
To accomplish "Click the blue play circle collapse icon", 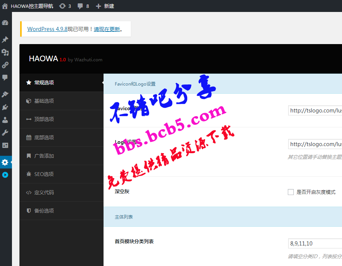I will point(5,175).
